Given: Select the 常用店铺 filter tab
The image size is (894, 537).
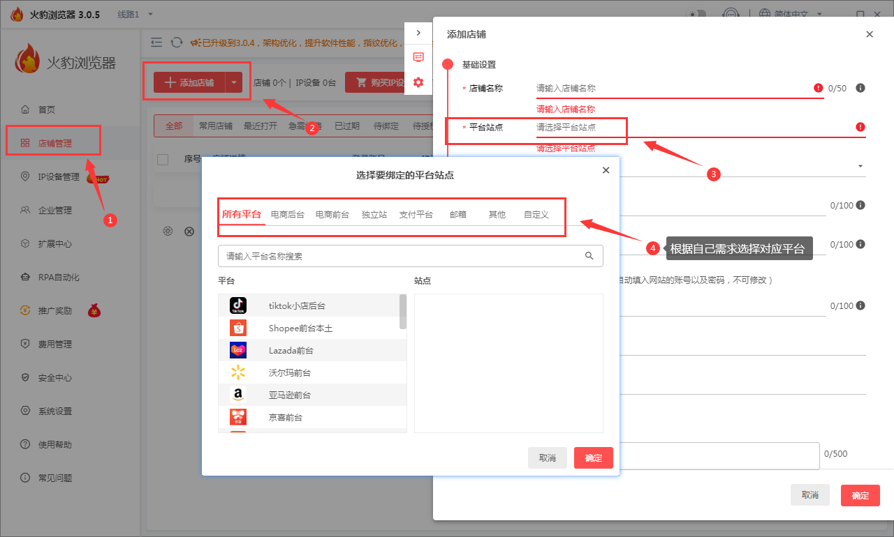Looking at the screenshot, I should (x=216, y=126).
